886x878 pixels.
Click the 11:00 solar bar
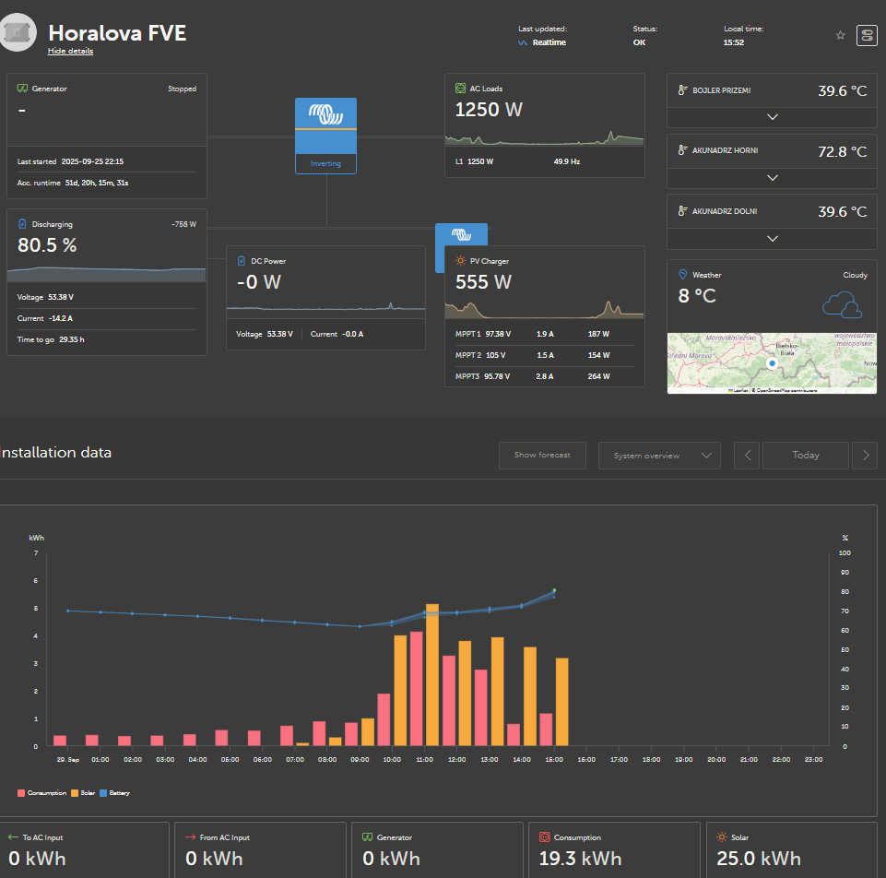click(432, 675)
